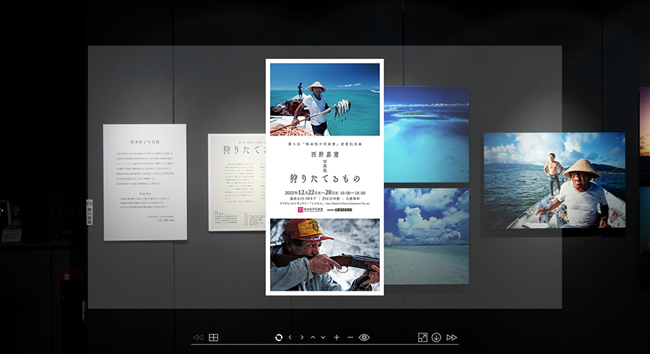This screenshot has width=650, height=354.
Task: Toggle hotspot visibility with eye icon
Action: click(364, 337)
